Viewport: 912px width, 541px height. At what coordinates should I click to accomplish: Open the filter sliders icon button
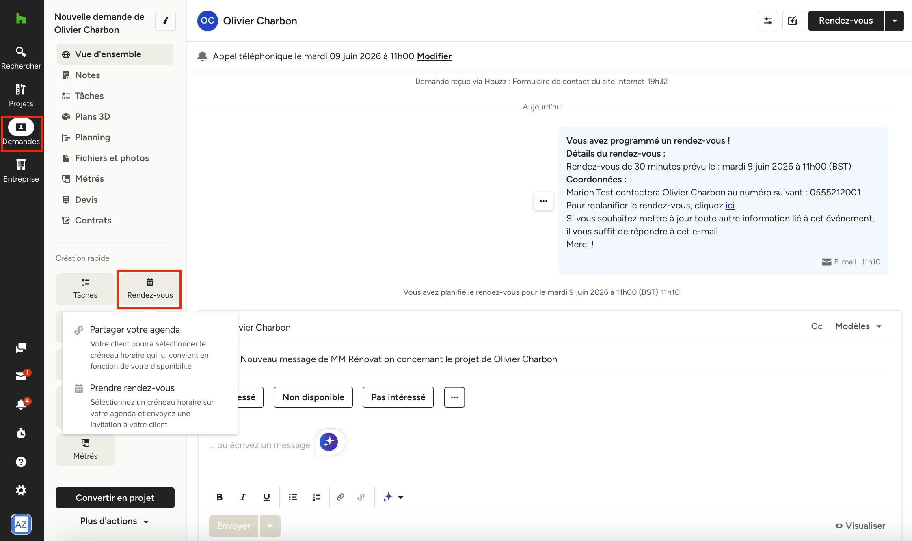(x=768, y=21)
